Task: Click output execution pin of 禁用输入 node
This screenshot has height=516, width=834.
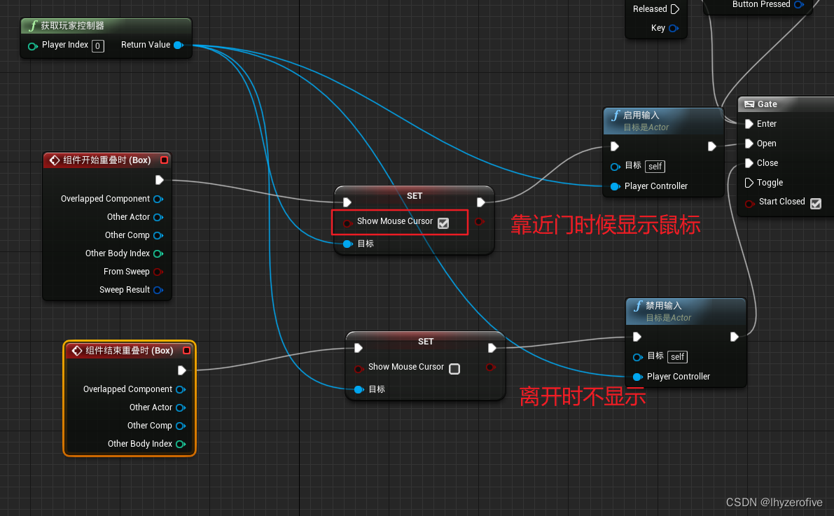Action: (x=734, y=336)
